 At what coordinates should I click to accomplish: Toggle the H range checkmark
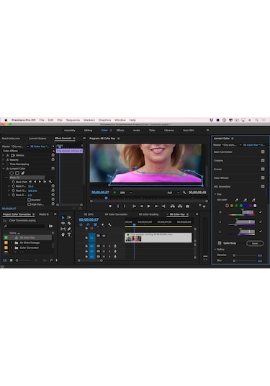click(x=261, y=212)
